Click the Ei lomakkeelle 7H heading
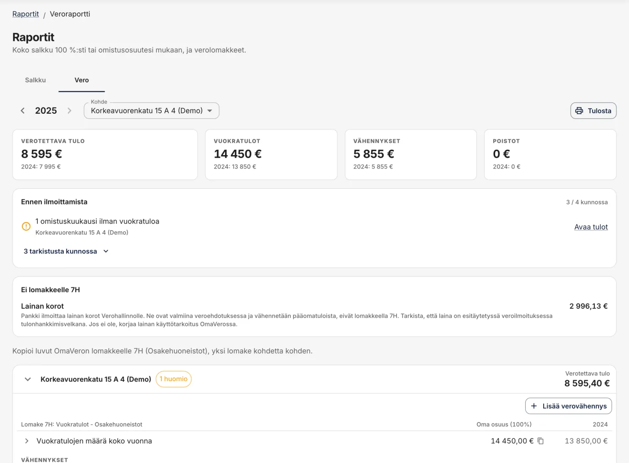Viewport: 629px width, 463px height. pyautogui.click(x=50, y=290)
